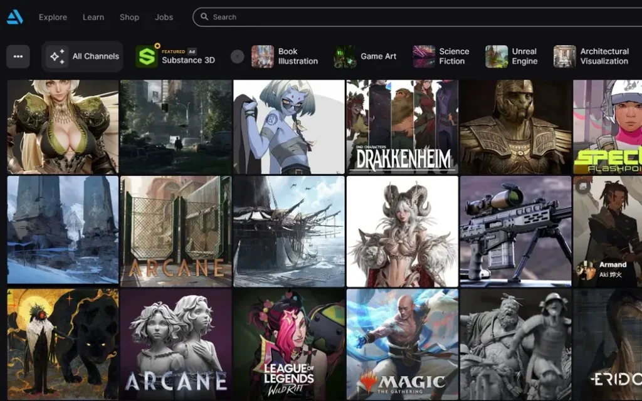Image resolution: width=642 pixels, height=401 pixels.
Task: Open the sniper rifle model artwork
Action: point(515,231)
